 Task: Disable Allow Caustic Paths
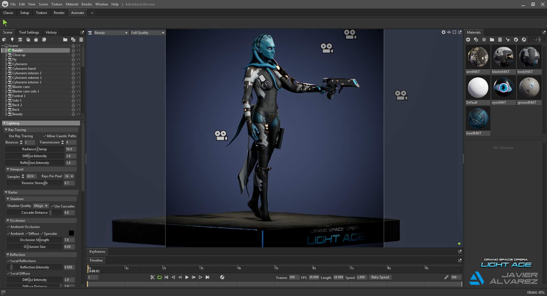45,136
